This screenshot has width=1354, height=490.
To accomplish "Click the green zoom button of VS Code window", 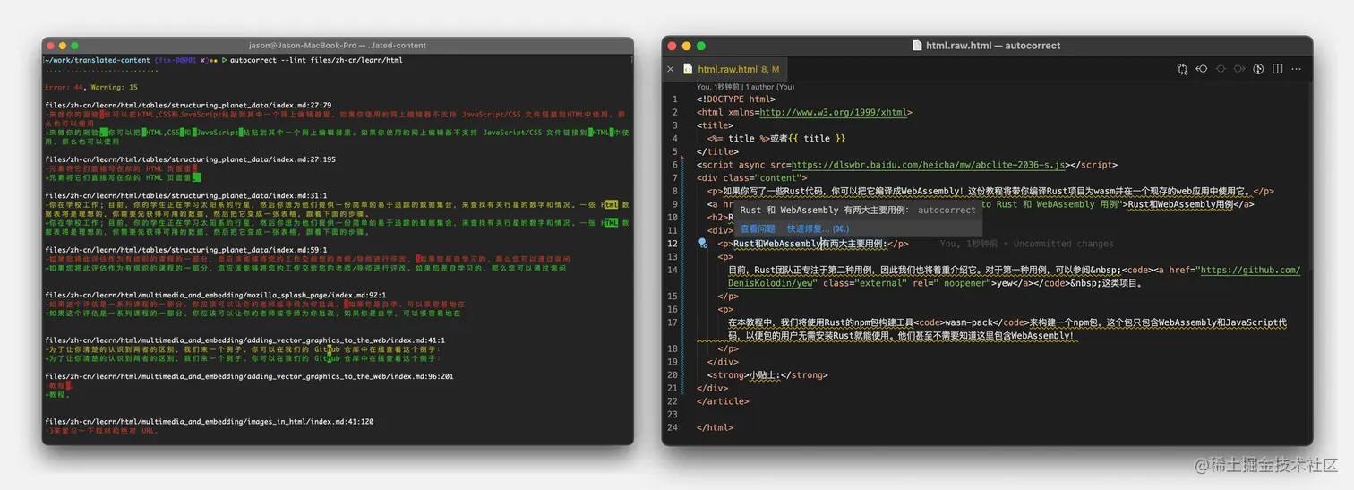I will coord(703,46).
